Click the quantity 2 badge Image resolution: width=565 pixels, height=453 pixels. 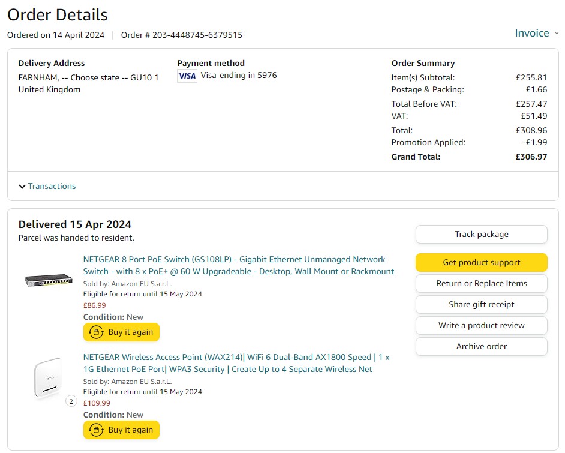(x=71, y=401)
